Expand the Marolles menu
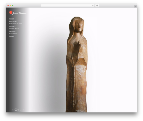Image resolution: width=143 pixels, height=121 pixels. (x=12, y=26)
